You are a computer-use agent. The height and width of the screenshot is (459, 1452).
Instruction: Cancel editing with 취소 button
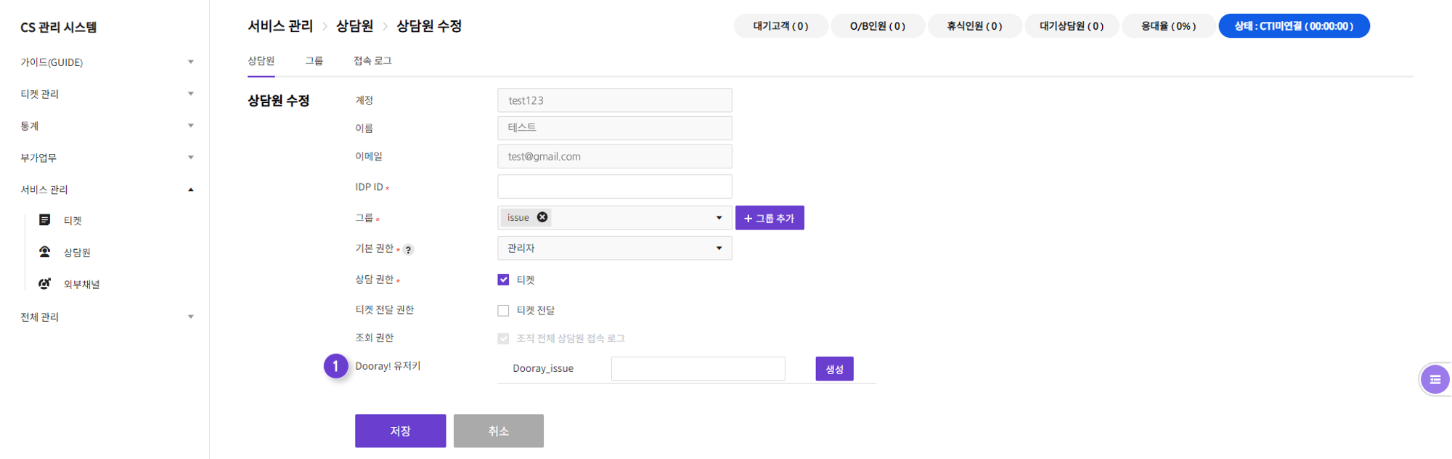[499, 431]
